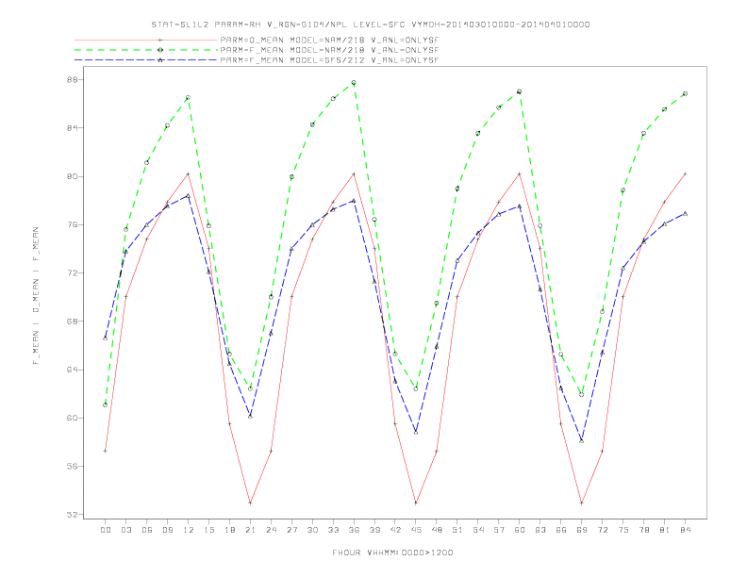
Task: Click the x-axis tick label 12
Action: (189, 530)
